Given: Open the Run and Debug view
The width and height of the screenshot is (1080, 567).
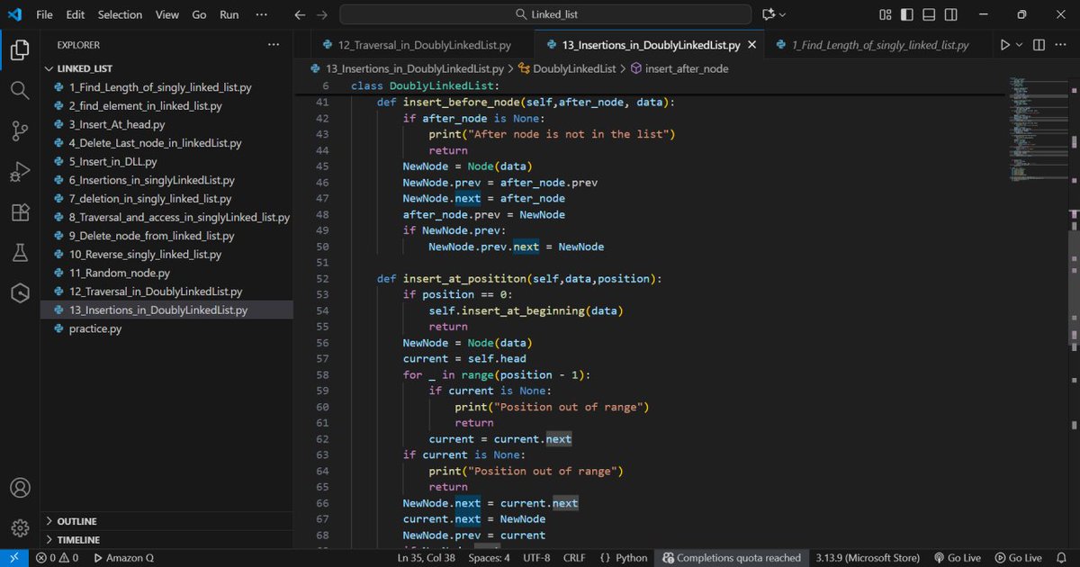Looking at the screenshot, I should [x=20, y=171].
